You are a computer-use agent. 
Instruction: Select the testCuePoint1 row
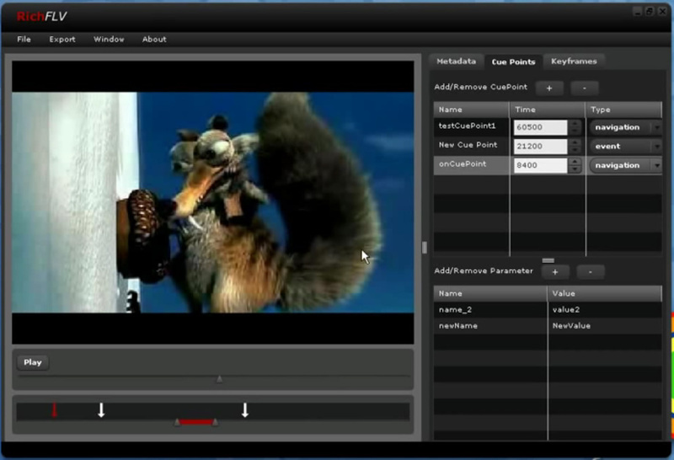pyautogui.click(x=548, y=127)
